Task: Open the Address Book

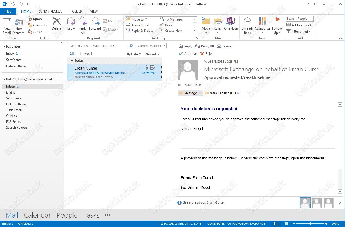Action: click(299, 25)
